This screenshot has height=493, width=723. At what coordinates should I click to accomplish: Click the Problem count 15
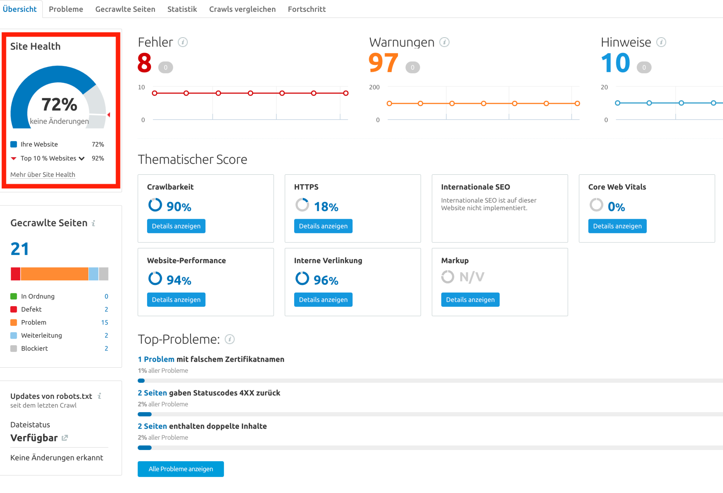[105, 322]
